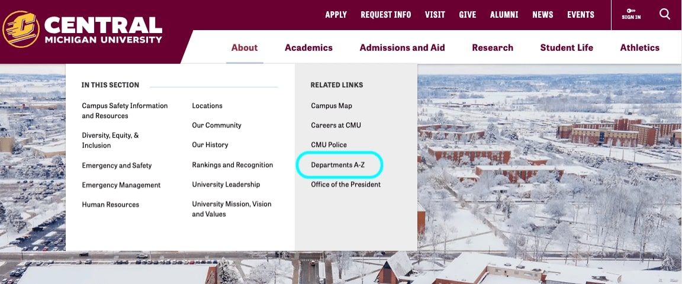Image resolution: width=682 pixels, height=284 pixels.
Task: Select the University Leadership link
Action: point(226,185)
